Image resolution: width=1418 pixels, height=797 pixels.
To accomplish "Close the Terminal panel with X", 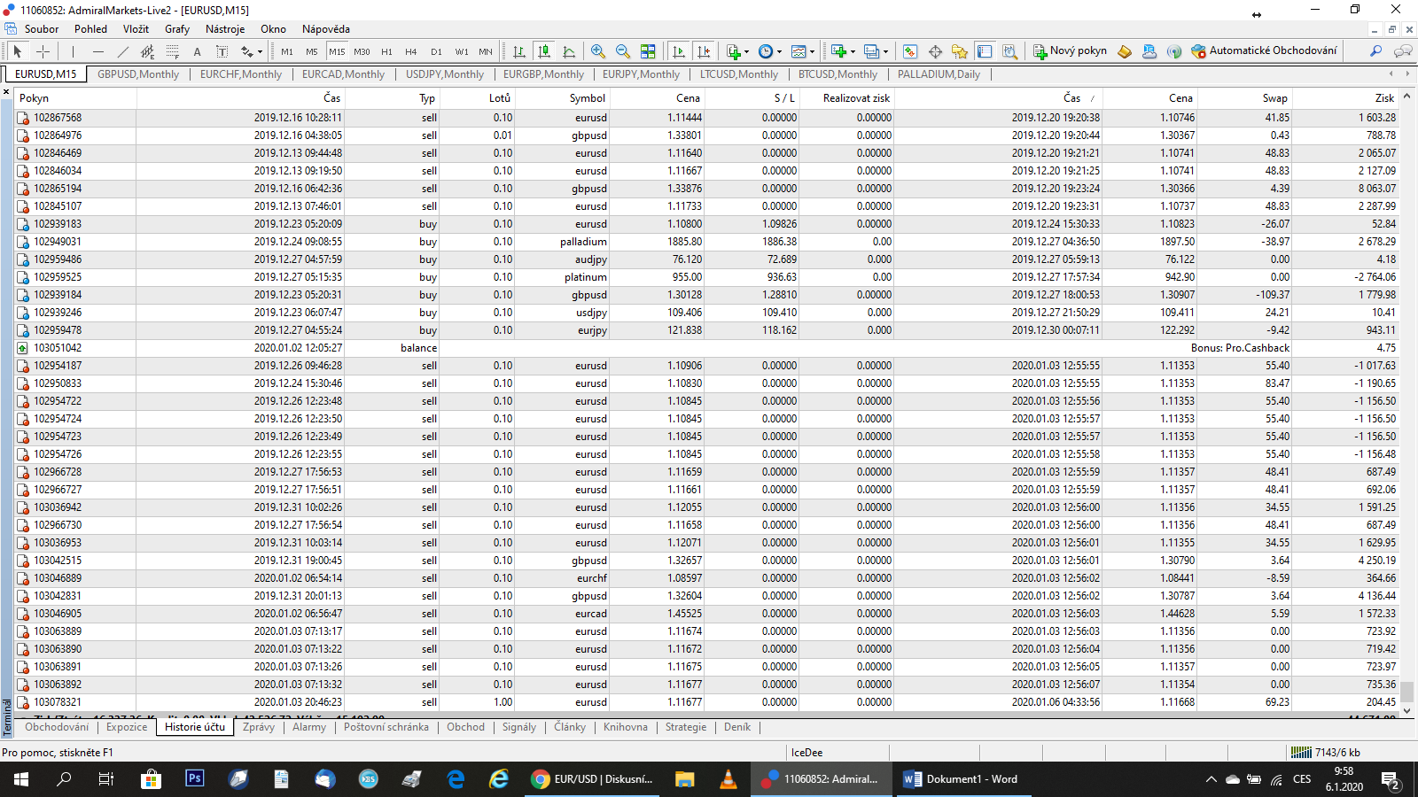I will pos(6,92).
